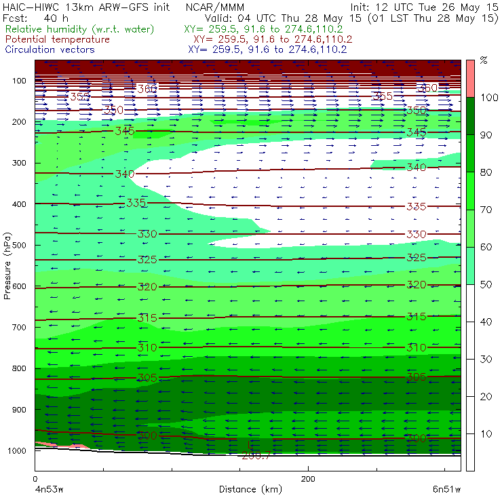Click the '50' colorbar scale label
Screen dimensions: 502x502
pyautogui.click(x=486, y=284)
